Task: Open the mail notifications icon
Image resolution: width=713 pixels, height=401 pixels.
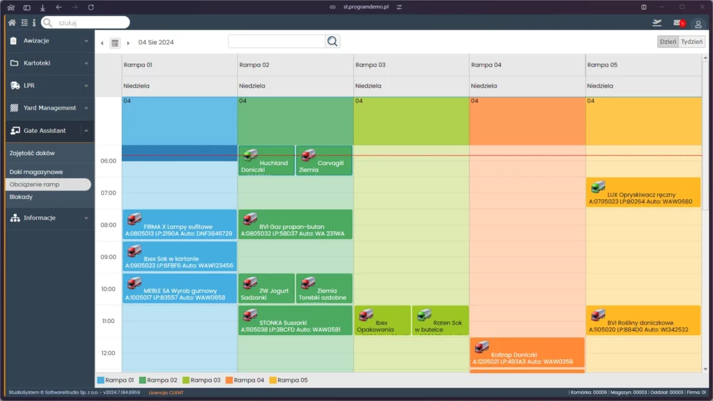Action: coord(677,23)
